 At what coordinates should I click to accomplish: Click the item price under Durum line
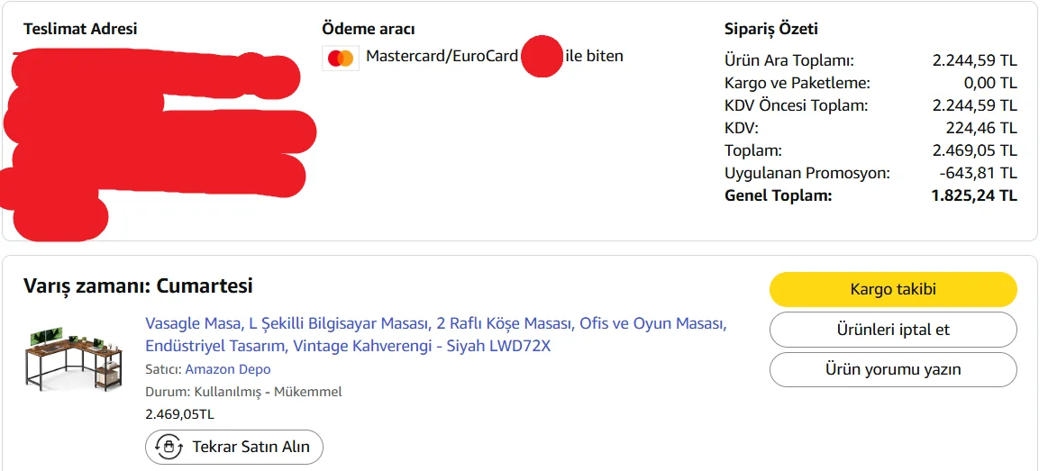click(179, 414)
